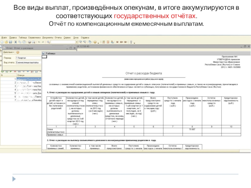Screen dimensions: 251x188
Task: Expand the arrow next to help info icon
Action: (x=98, y=43)
